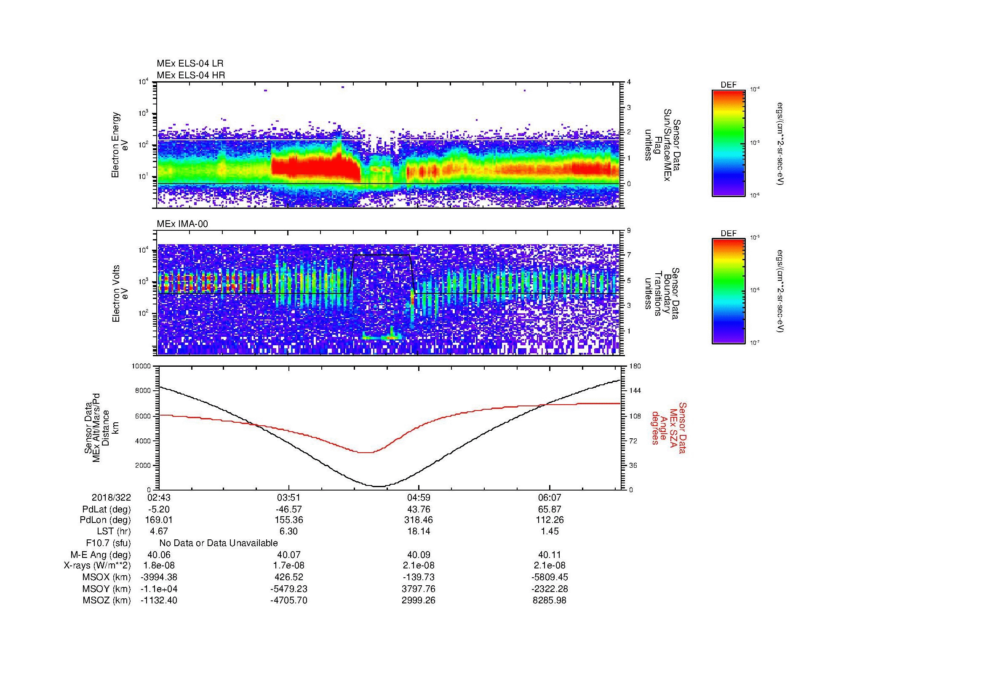Select the "M-E Ang (deg)" row label
This screenshot has width=985, height=696.
(100, 555)
